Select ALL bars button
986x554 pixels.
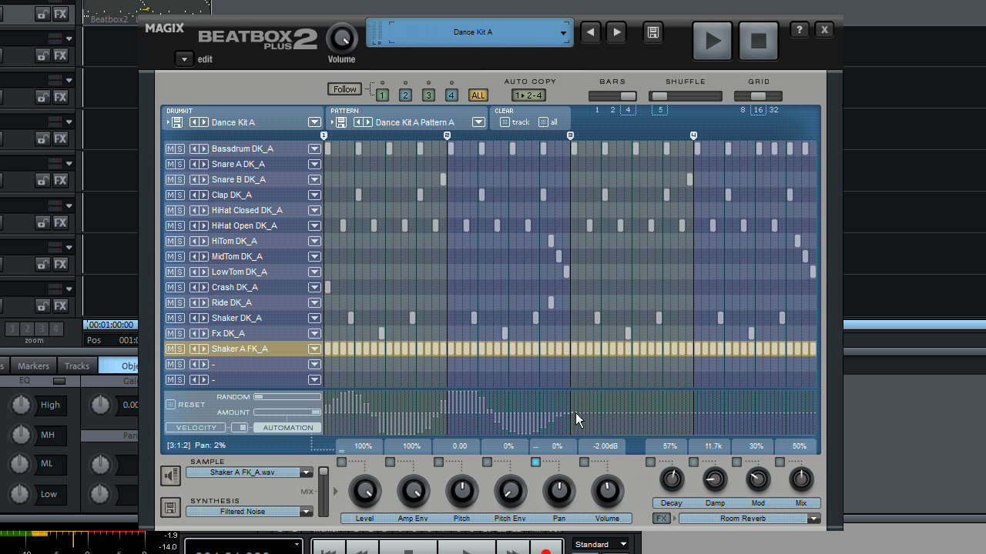[x=478, y=95]
